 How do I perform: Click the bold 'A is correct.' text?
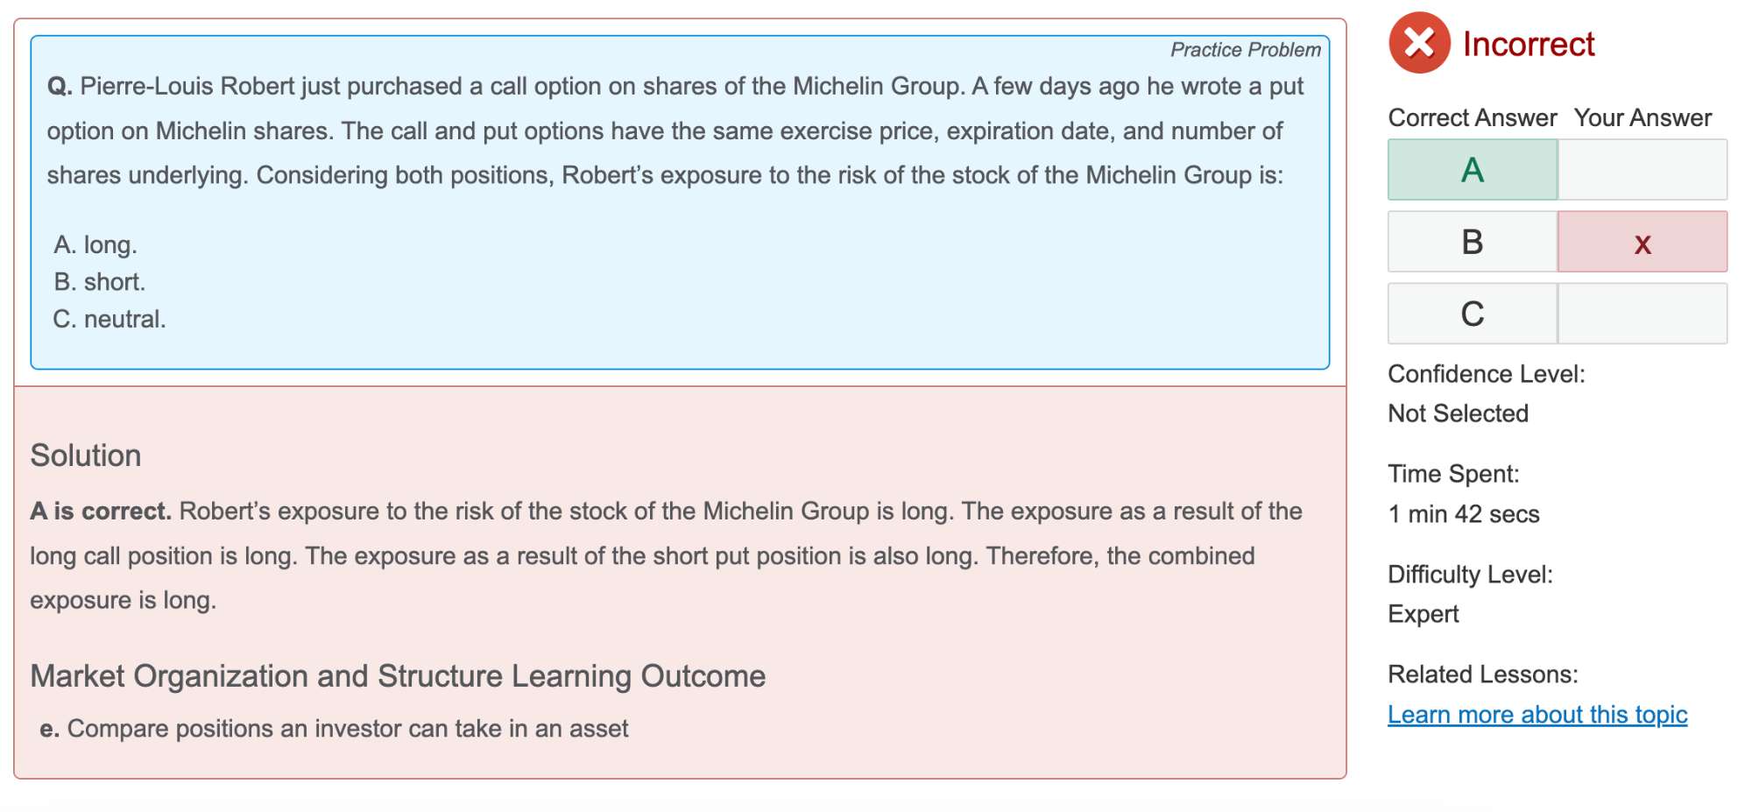click(101, 512)
